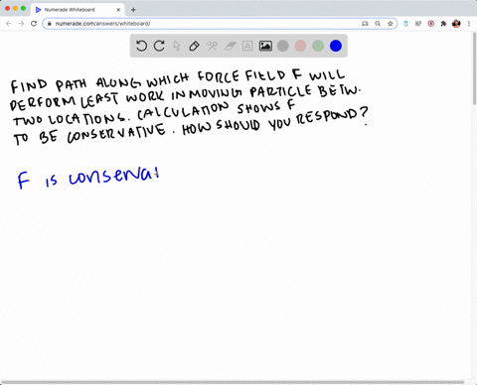Click the vertical page scrollbar
Screen dimensions: 477x385
tap(474, 68)
